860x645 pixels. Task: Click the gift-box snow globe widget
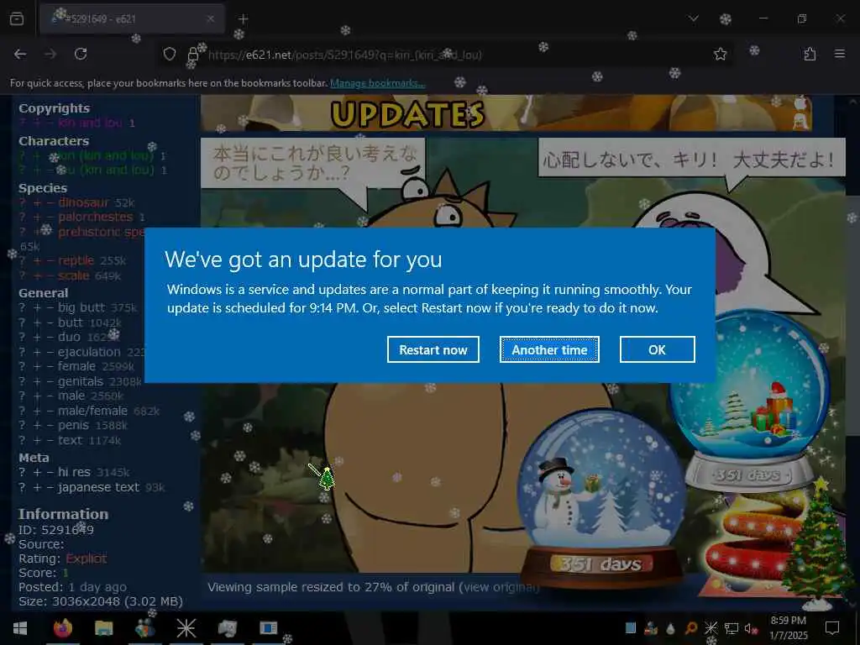(750, 401)
